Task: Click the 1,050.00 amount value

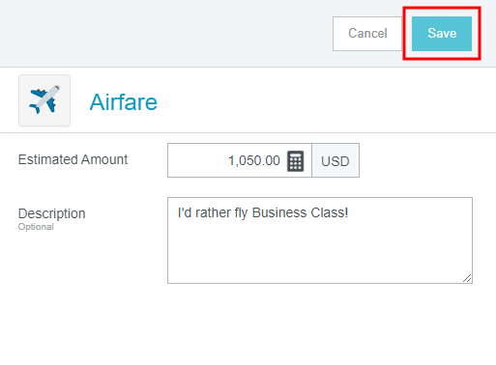Action: pos(254,160)
